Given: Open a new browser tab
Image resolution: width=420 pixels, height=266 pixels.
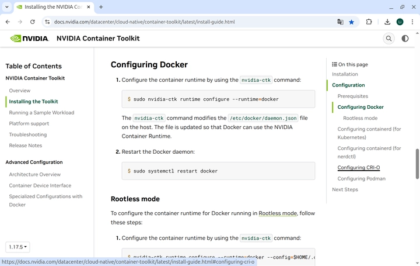Looking at the screenshot, I should coord(101,7).
